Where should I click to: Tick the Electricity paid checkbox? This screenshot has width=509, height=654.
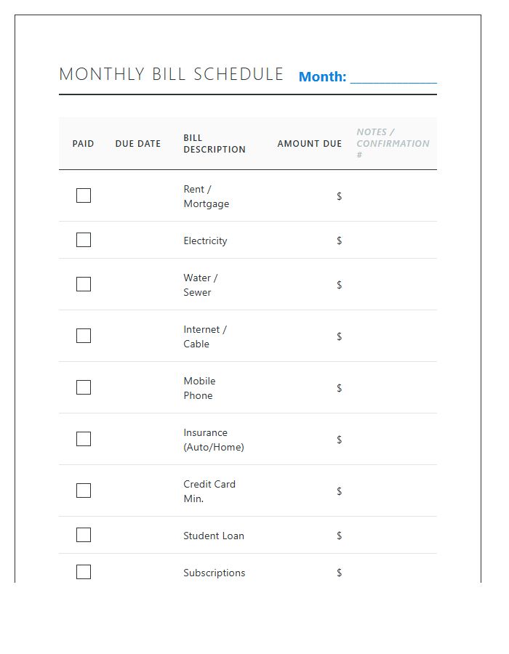click(x=84, y=240)
